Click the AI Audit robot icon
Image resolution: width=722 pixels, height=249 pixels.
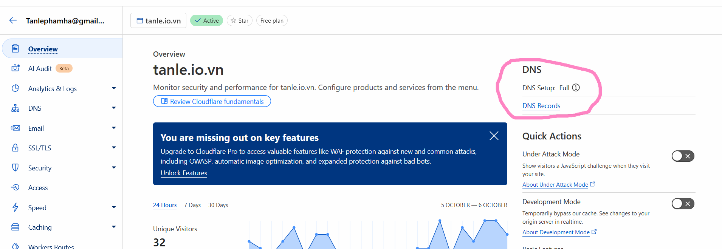pos(15,68)
